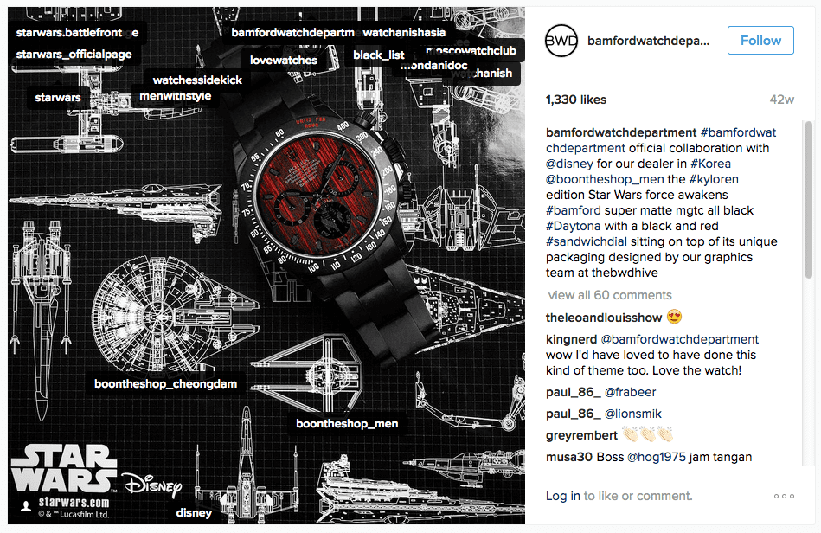Screen dimensions: 821x533
Task: Open the @disney mention in caption
Action: click(569, 164)
